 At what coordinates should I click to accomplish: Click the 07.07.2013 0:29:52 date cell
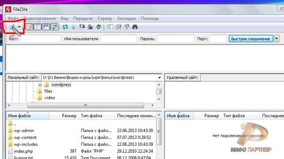click(134, 137)
